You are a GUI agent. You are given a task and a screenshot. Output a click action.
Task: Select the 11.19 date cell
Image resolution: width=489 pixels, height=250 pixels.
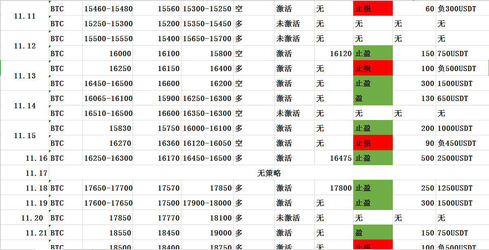24,203
